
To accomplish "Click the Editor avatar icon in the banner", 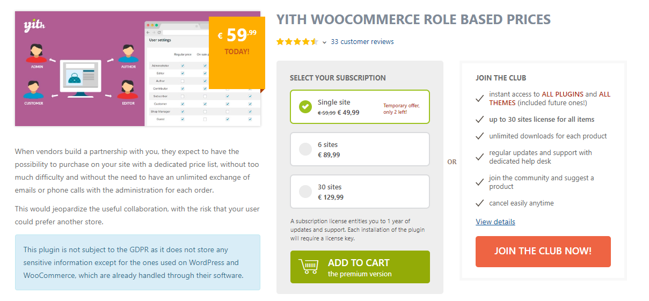I will (x=128, y=89).
